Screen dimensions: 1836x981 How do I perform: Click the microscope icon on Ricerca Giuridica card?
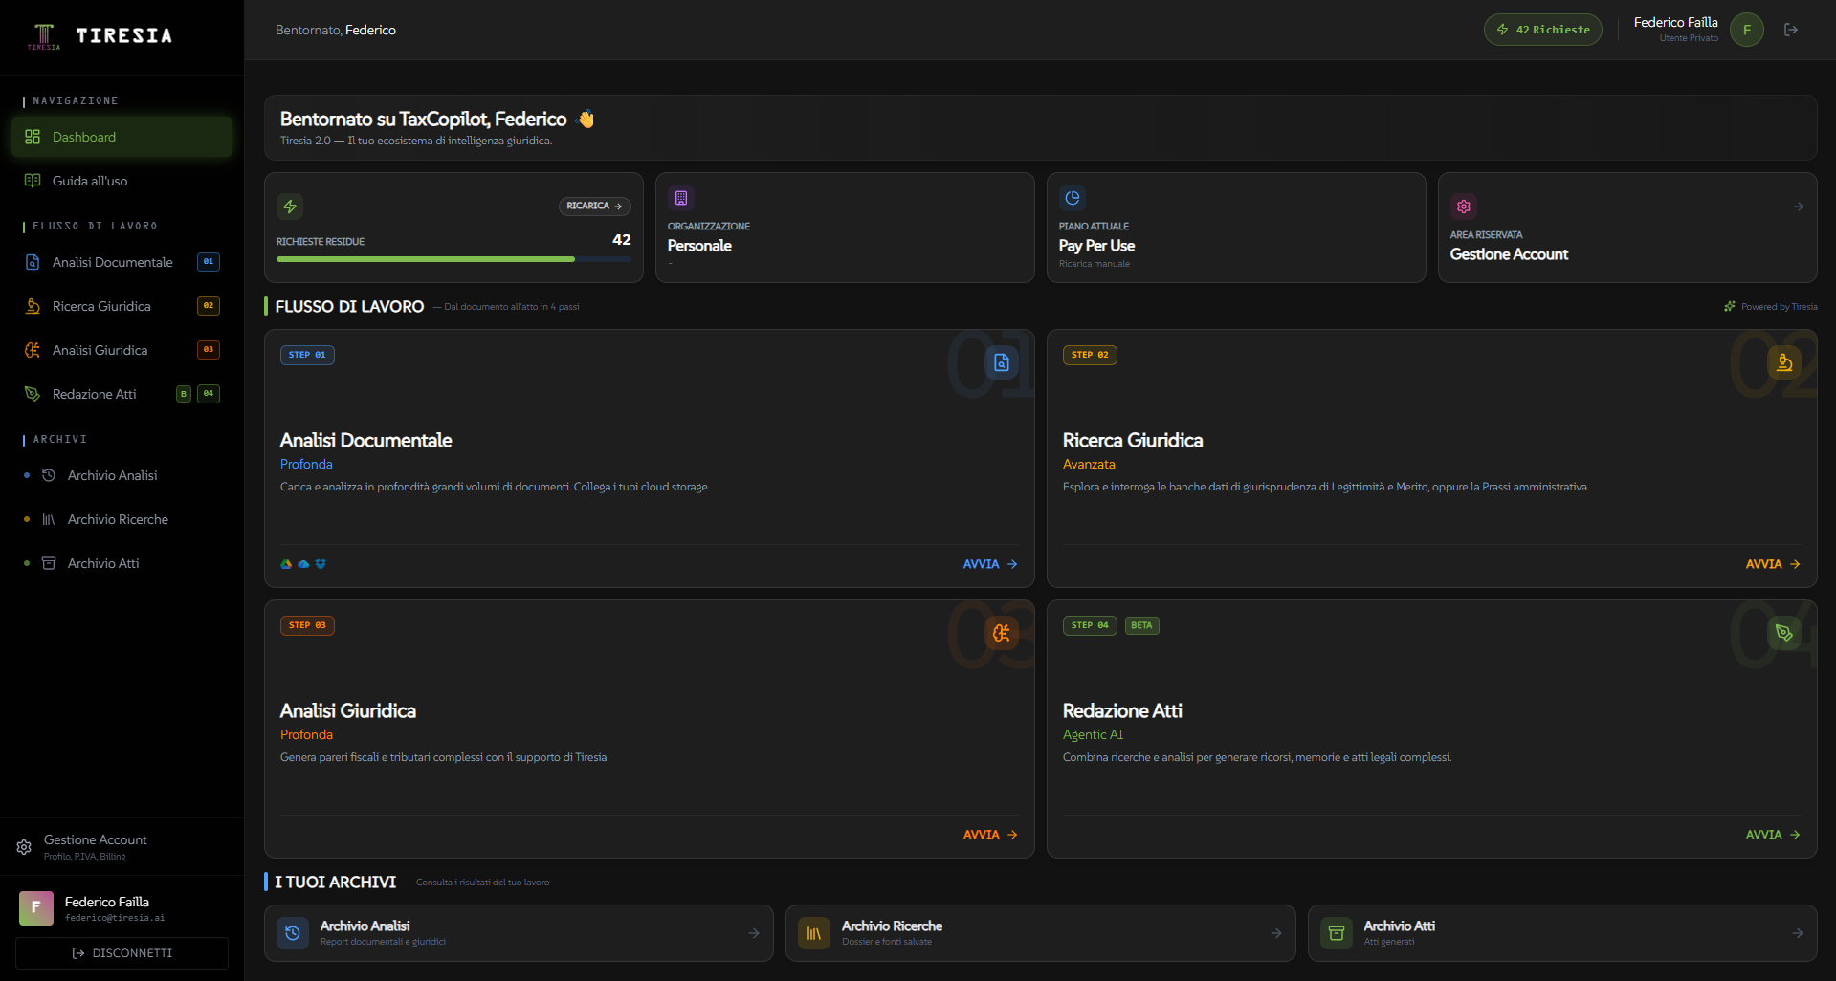(x=1783, y=362)
